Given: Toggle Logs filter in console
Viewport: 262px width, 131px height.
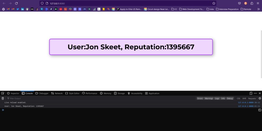Looking at the screenshot, I should 217,98.
